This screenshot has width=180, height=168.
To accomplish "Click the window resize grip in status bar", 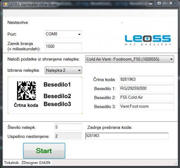I will coord(175,164).
